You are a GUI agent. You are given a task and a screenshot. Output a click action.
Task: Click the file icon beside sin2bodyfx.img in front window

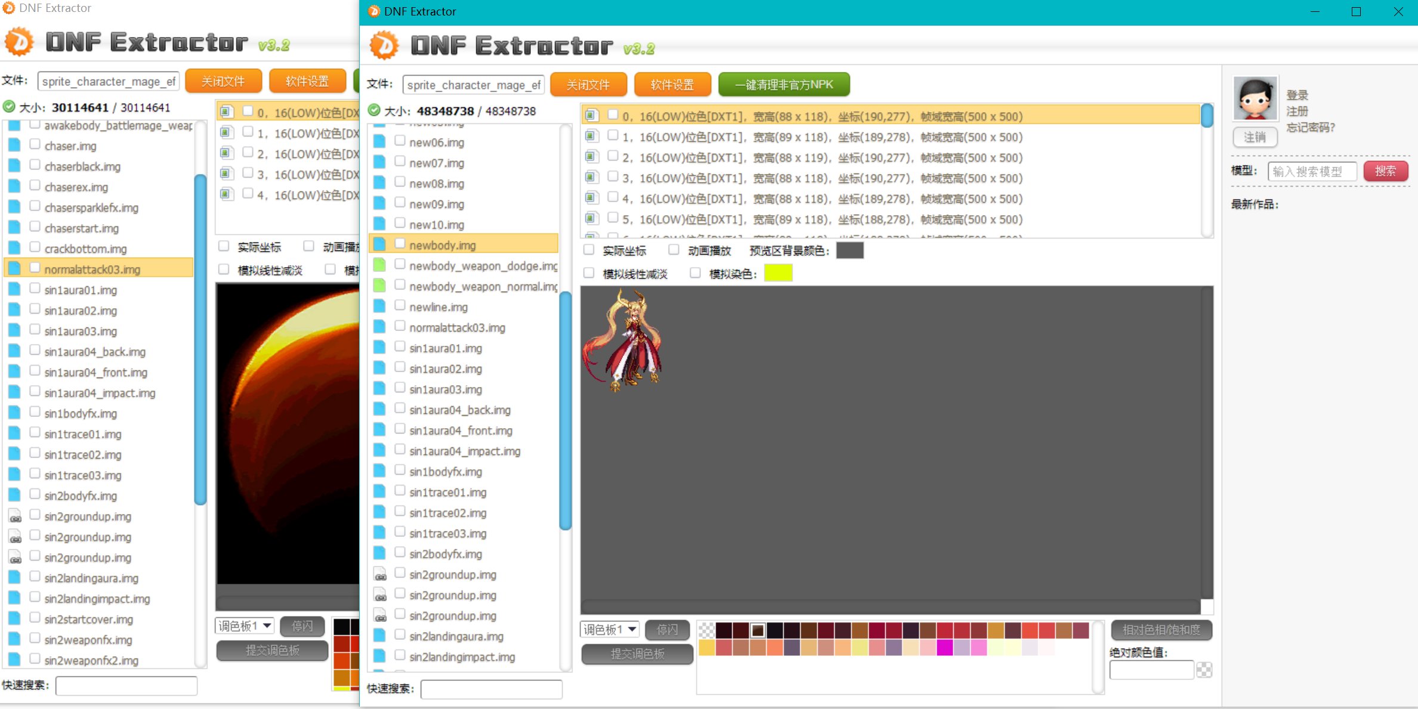379,553
